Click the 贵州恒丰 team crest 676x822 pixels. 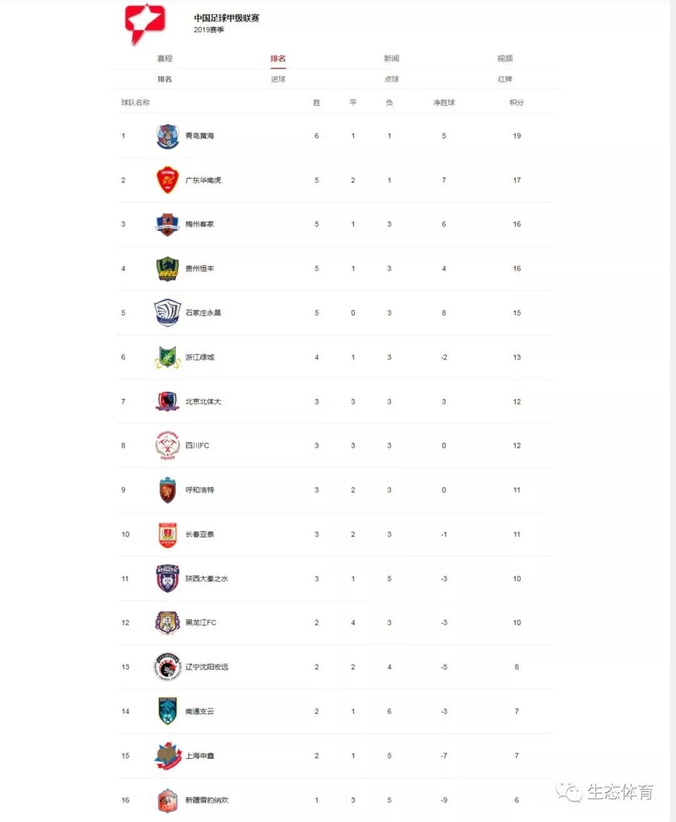(x=168, y=269)
